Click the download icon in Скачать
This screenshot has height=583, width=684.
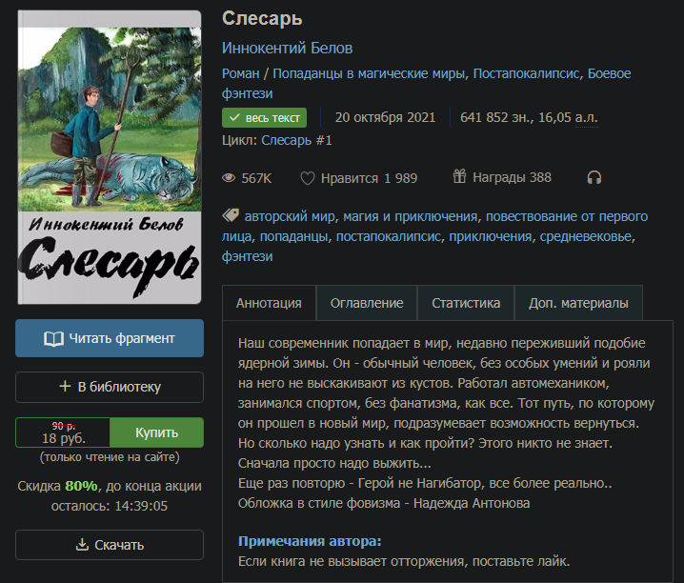pos(82,544)
